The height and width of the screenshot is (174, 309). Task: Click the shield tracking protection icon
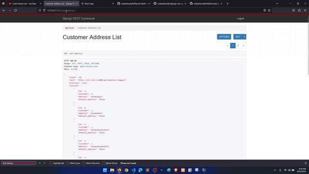pyautogui.click(x=40, y=11)
